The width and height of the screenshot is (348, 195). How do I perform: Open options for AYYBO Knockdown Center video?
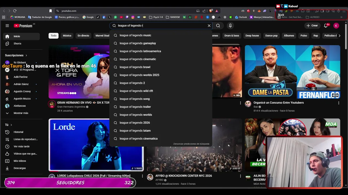pos(240,176)
